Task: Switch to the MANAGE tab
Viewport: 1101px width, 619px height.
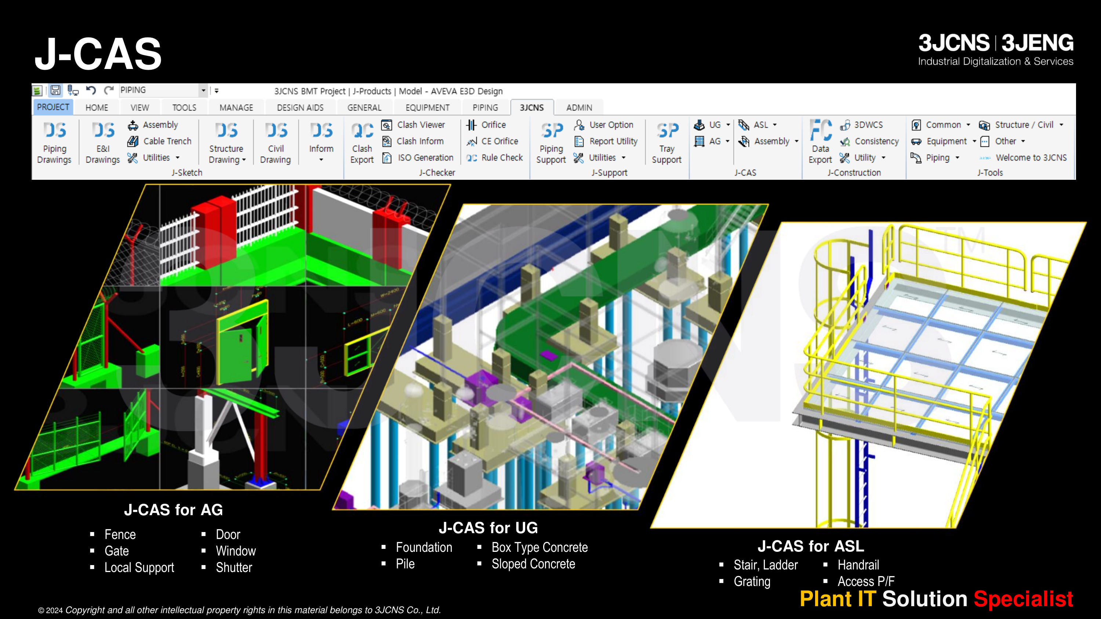Action: tap(236, 108)
